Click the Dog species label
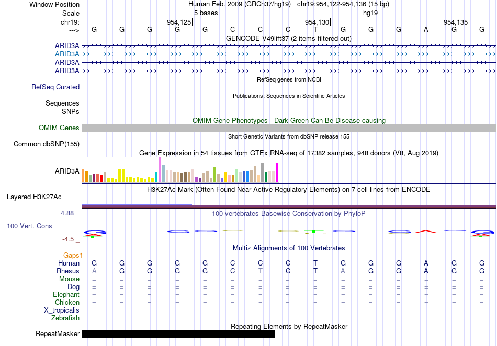The image size is (497, 346). pyautogui.click(x=73, y=287)
